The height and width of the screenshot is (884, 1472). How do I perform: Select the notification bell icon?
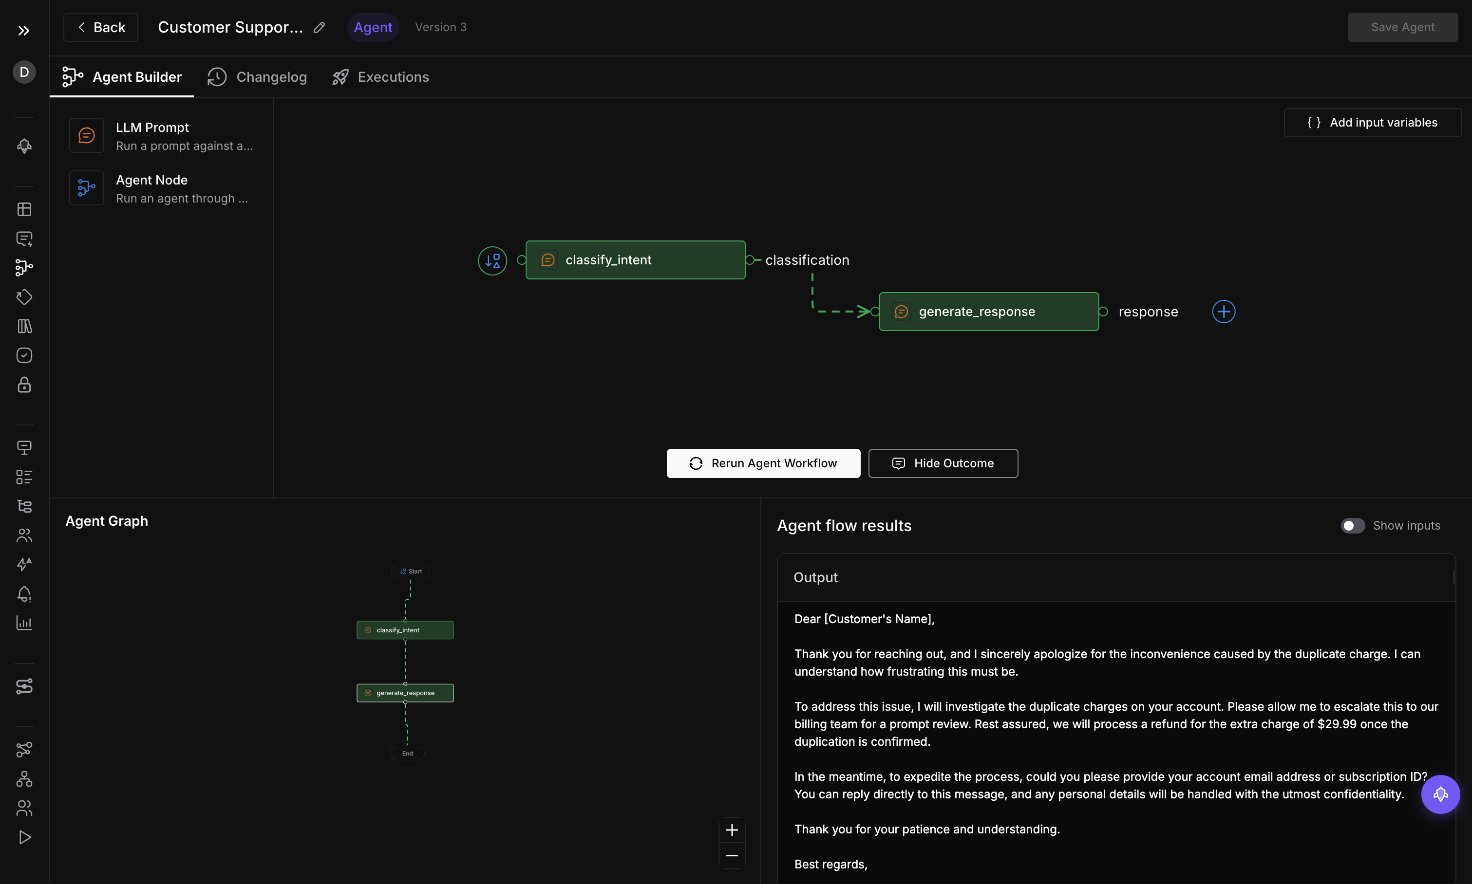[24, 594]
